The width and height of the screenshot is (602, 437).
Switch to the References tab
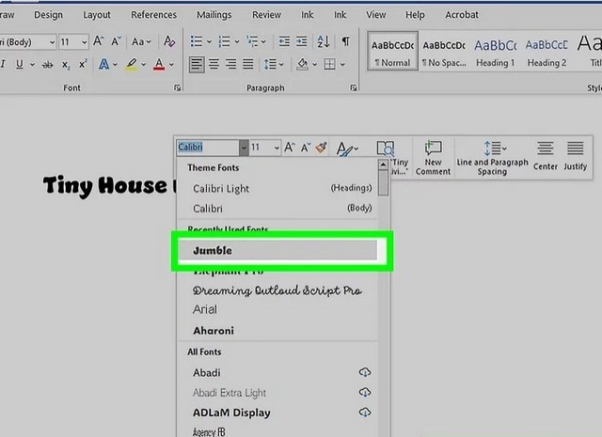pos(153,15)
